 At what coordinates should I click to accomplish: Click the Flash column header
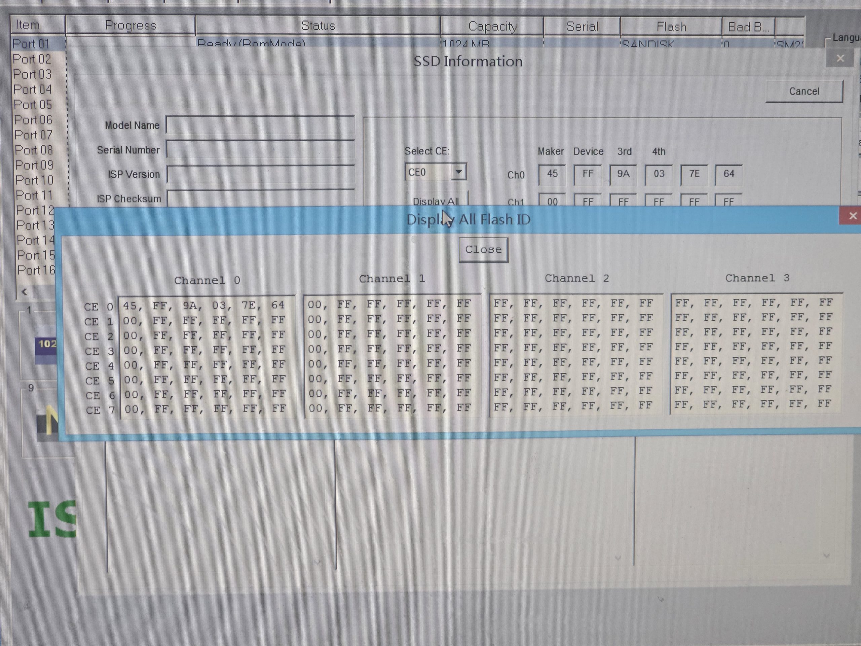click(x=671, y=27)
